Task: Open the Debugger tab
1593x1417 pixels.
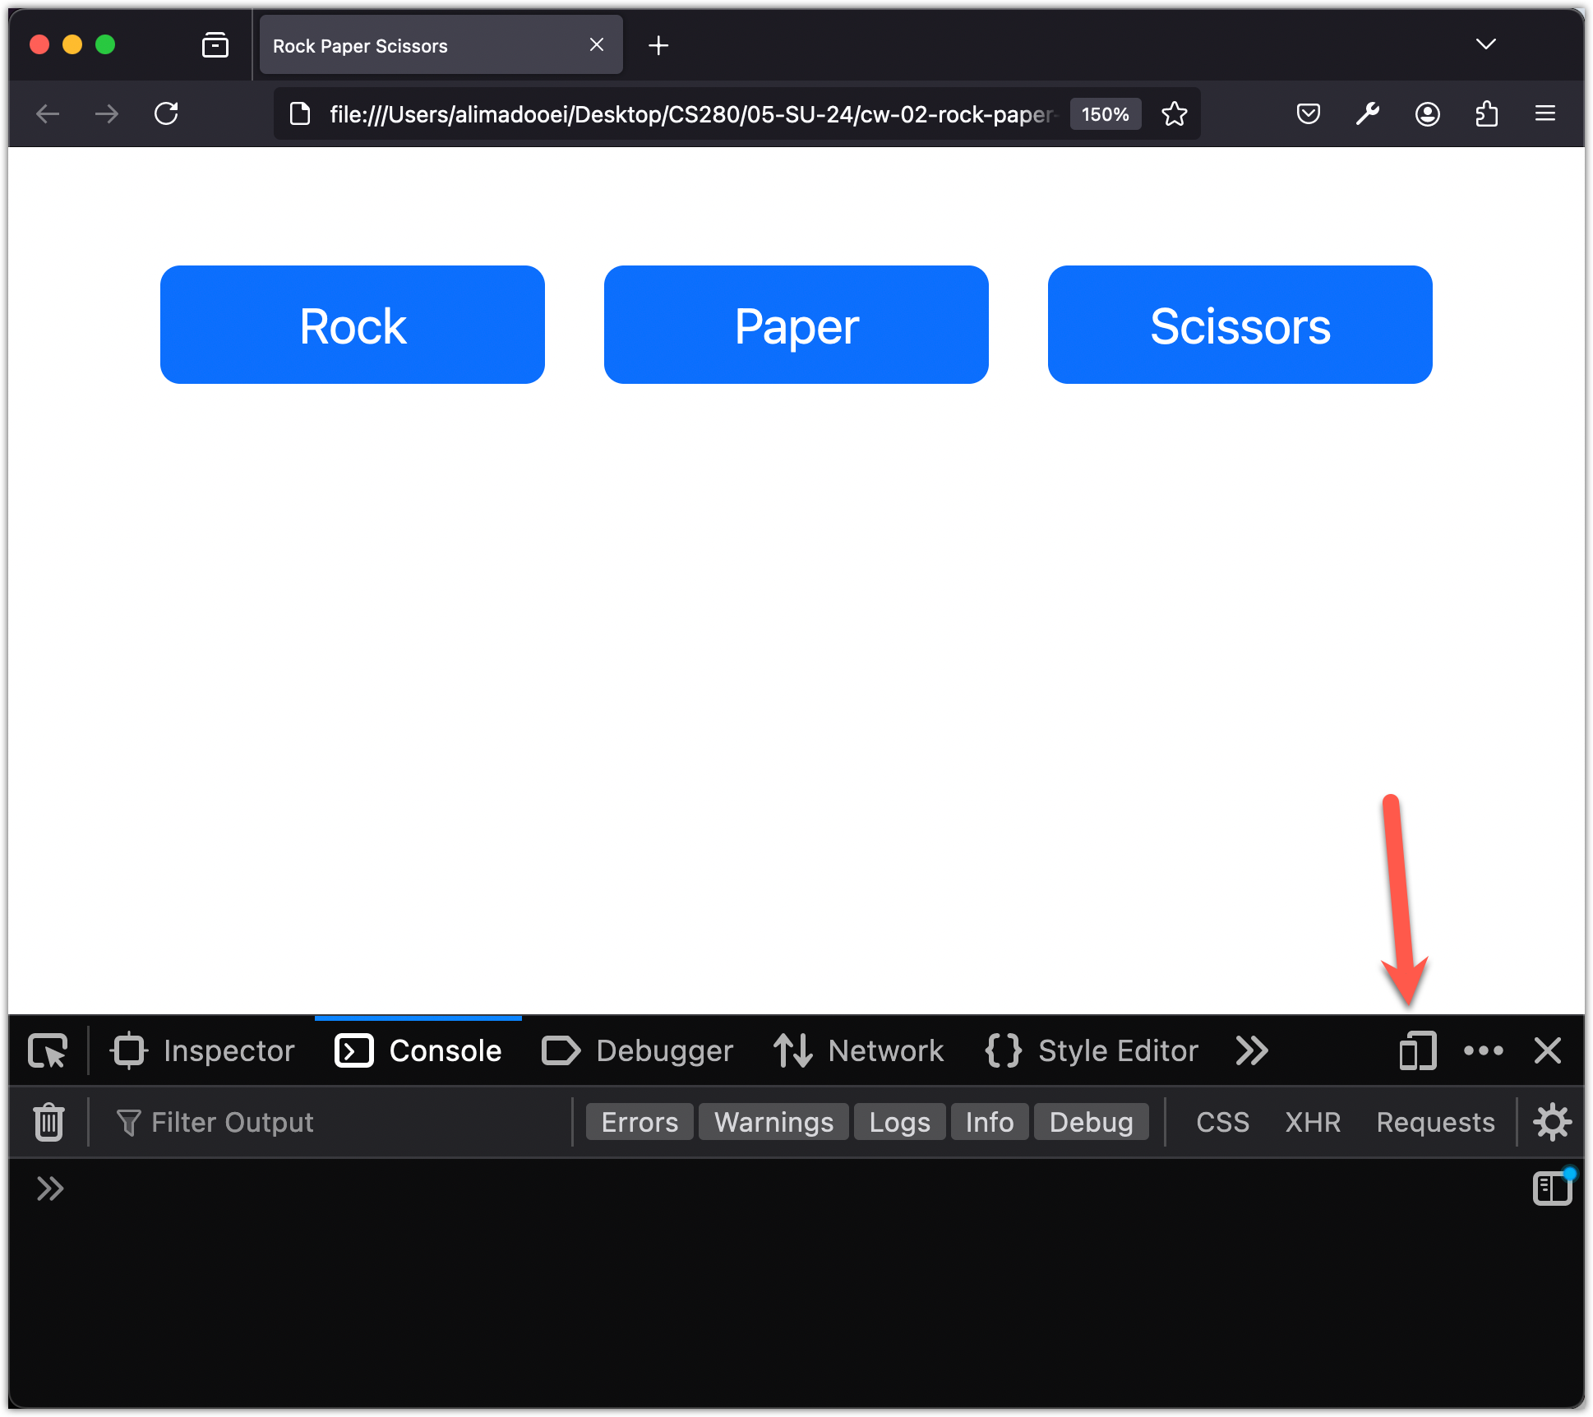Action: click(x=638, y=1050)
